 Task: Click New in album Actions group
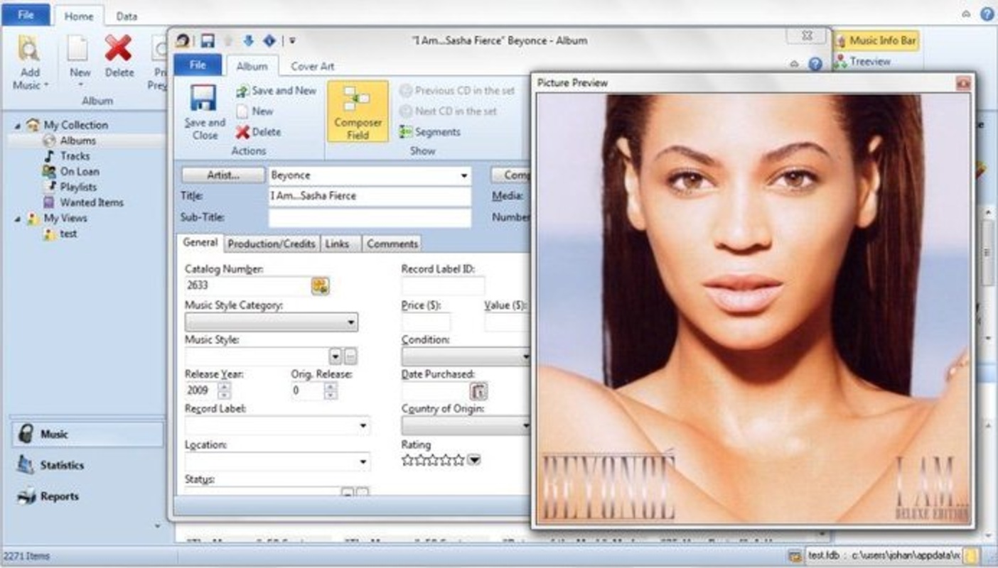tap(254, 111)
